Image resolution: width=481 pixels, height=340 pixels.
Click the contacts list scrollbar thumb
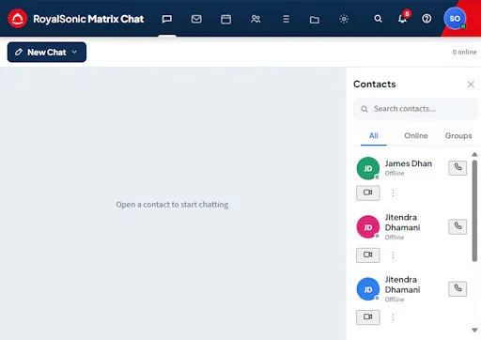click(x=474, y=210)
